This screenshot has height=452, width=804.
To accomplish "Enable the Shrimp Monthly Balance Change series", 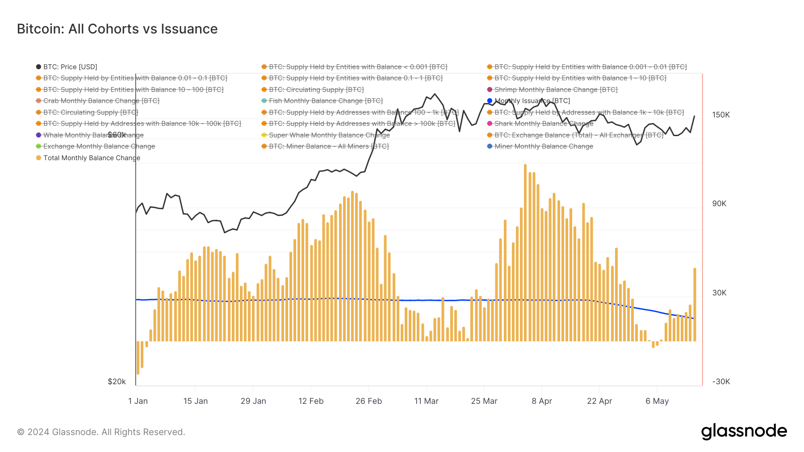I will point(552,90).
